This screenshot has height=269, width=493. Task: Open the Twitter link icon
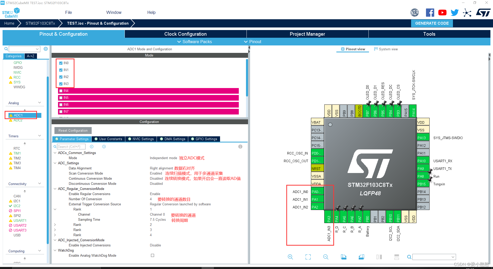pos(454,12)
